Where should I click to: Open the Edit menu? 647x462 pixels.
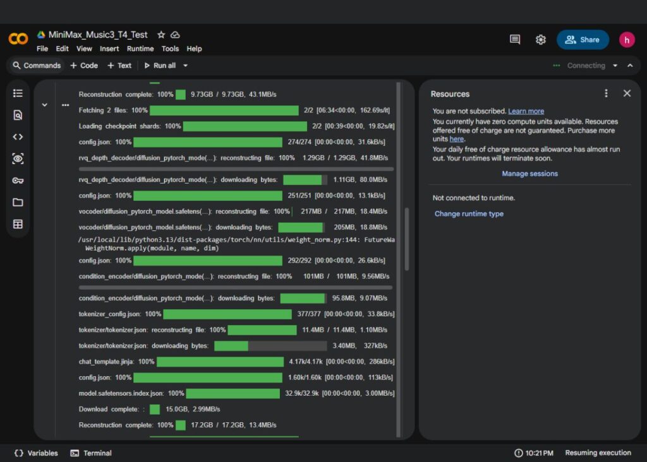(63, 49)
